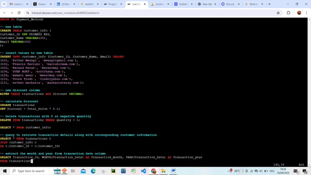The width and height of the screenshot is (311, 175).
Task: Click the '-- new table' comment line
Action: [x=11, y=27]
